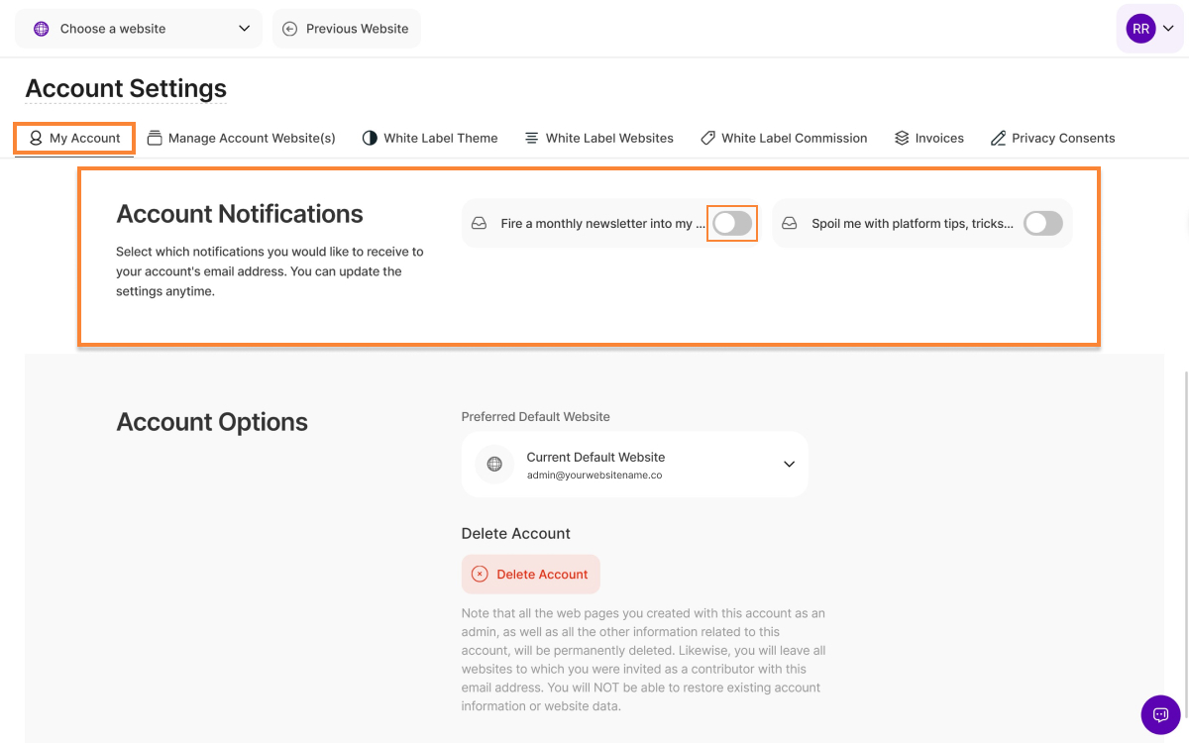The width and height of the screenshot is (1189, 743).
Task: Click the inbox icon beside platform tips
Action: point(790,224)
